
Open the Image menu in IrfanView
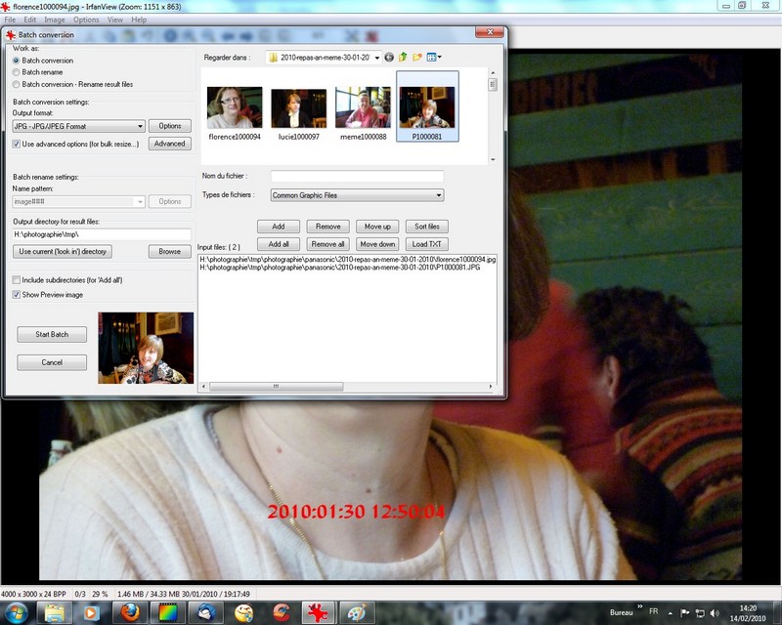click(x=55, y=20)
